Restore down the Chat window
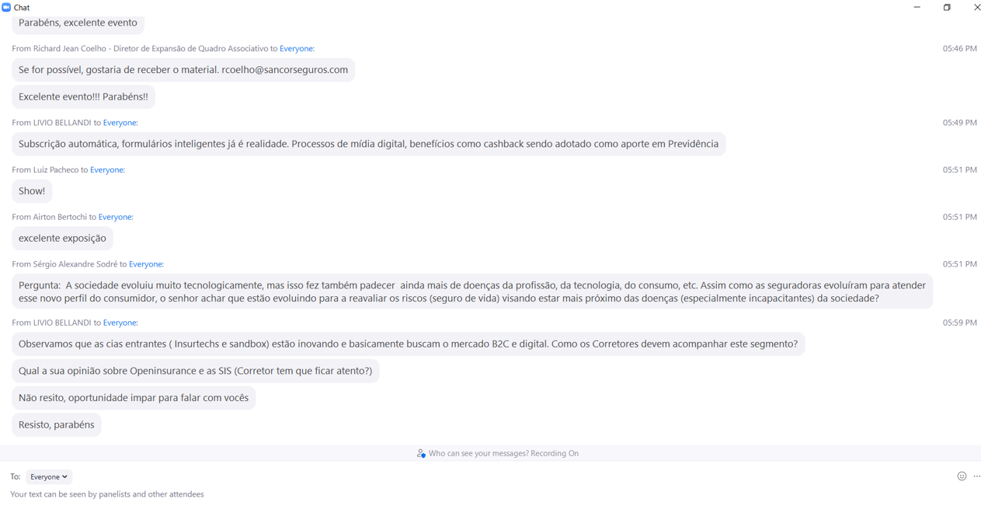Viewport: 981px width, 527px height. 947,7
